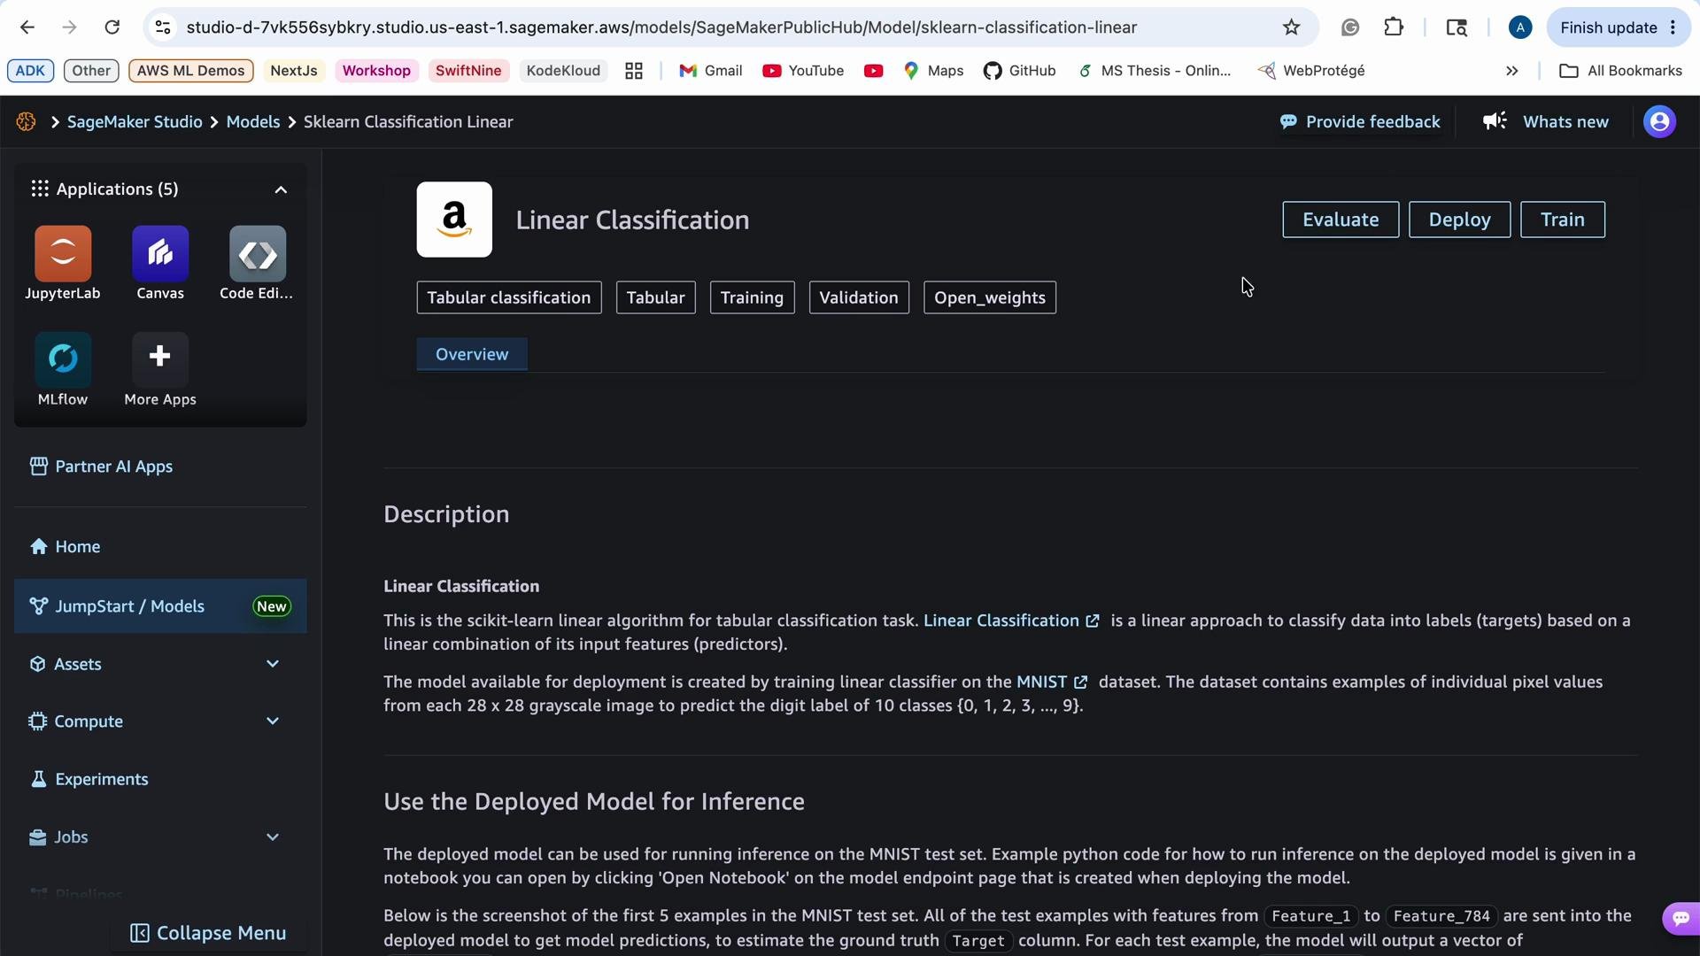The height and width of the screenshot is (956, 1700).
Task: Click the browser forward arrow
Action: point(70,27)
